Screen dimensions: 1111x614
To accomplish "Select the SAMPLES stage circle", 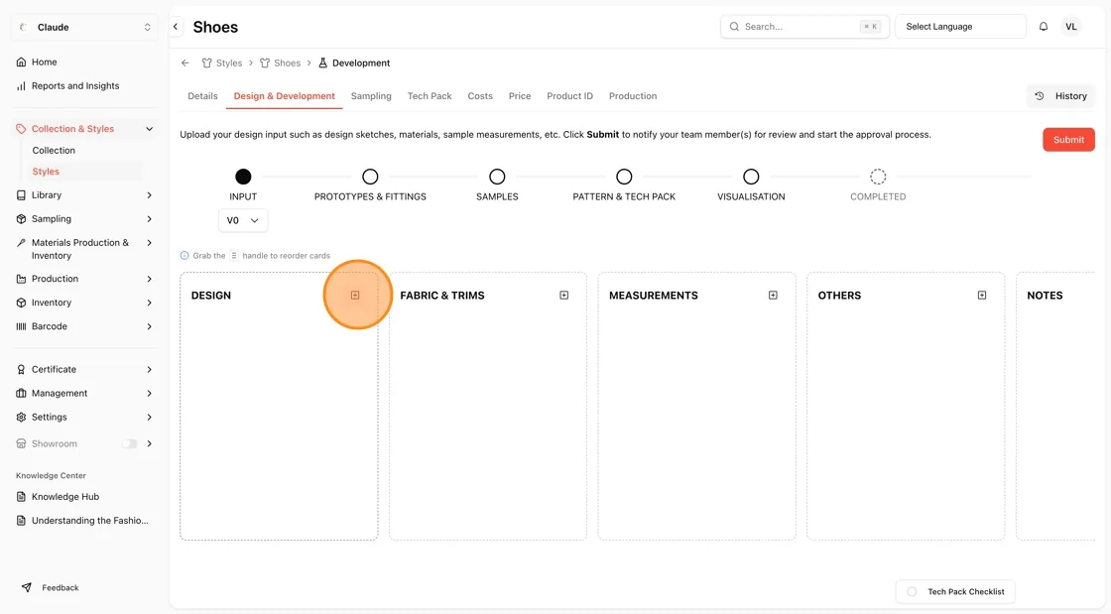I will point(497,177).
